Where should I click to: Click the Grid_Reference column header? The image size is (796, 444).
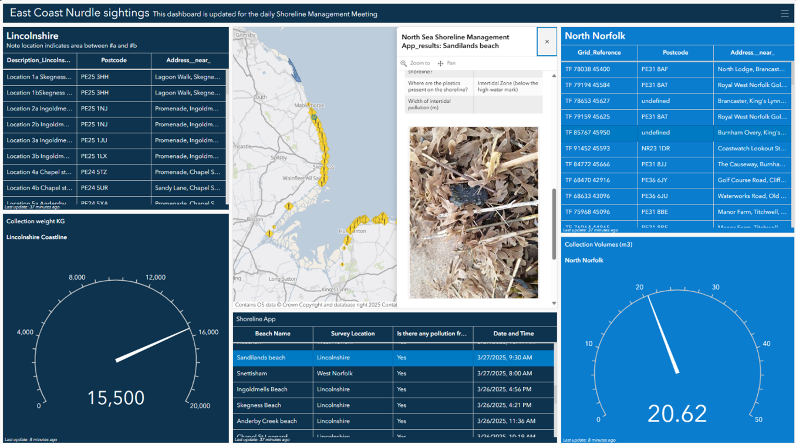click(599, 53)
